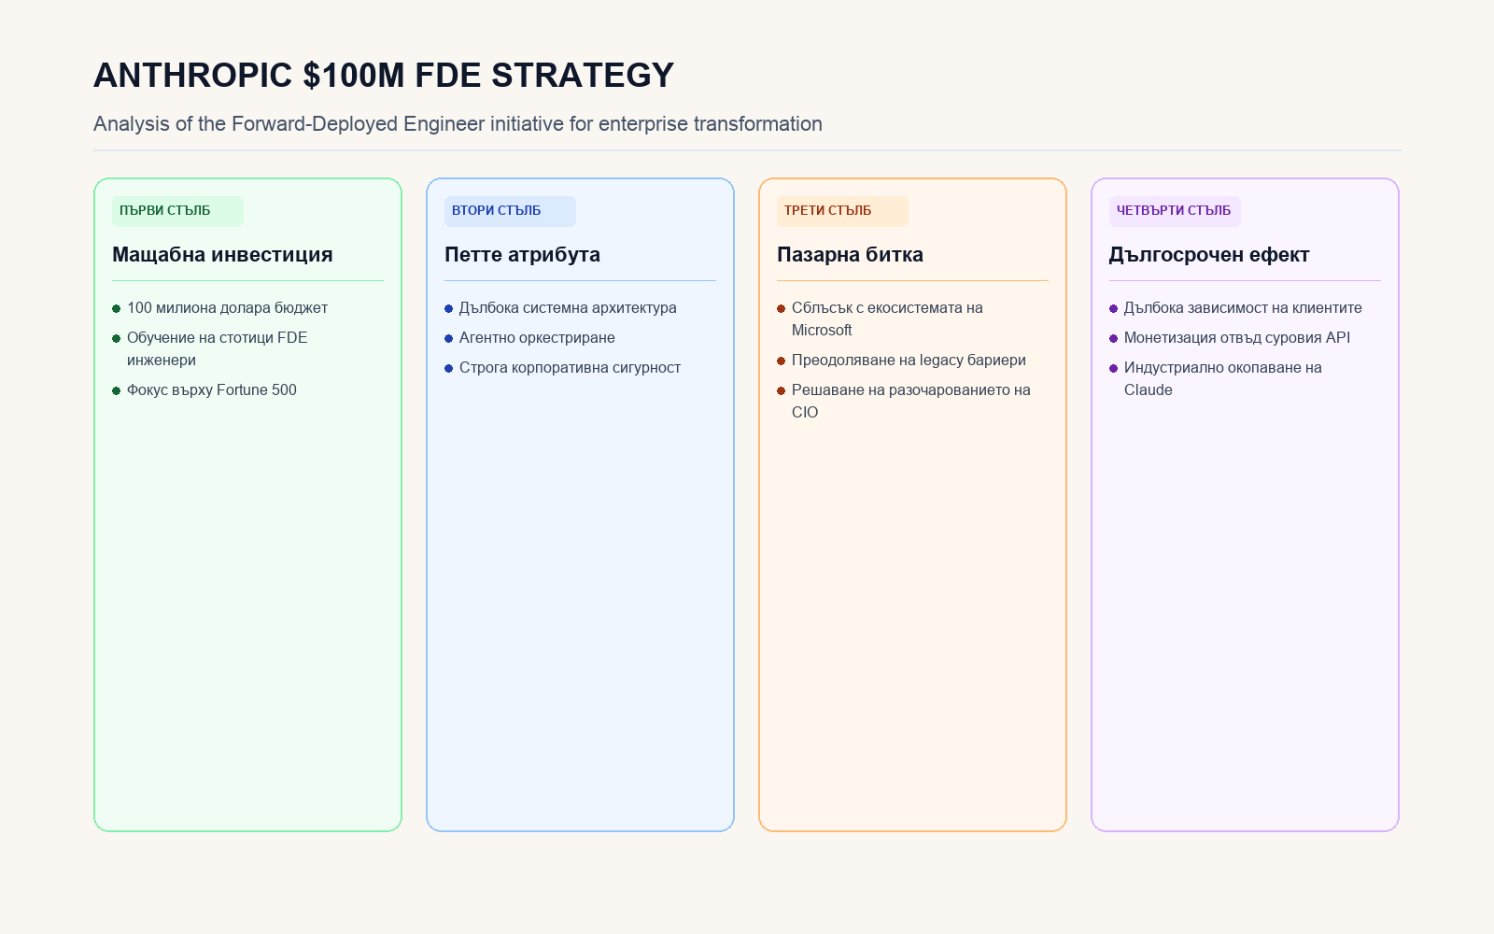Viewport: 1494px width, 934px height.
Task: Click the title ANTHROPIC $100M FDE STRATEGY
Action: pyautogui.click(x=384, y=76)
